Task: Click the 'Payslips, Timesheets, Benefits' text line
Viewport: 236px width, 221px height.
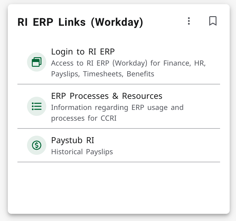Action: tap(102, 74)
